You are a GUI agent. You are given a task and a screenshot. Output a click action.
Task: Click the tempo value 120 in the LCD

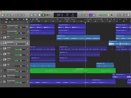67,14
